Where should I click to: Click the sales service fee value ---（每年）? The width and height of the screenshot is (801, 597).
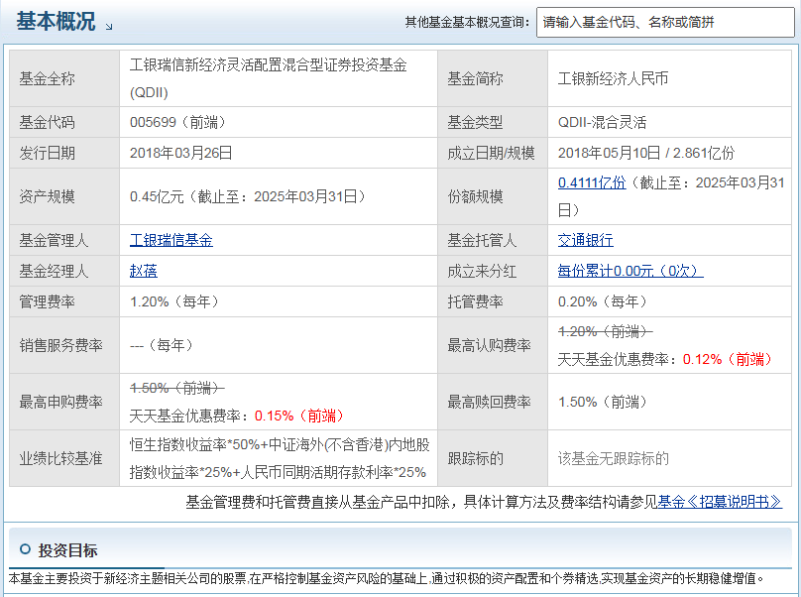coord(162,346)
